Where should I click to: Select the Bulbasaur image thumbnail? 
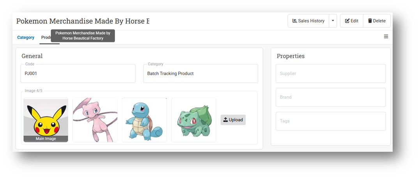(x=193, y=120)
